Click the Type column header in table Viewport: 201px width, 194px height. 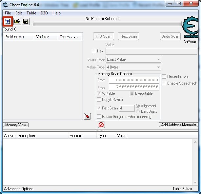pos(106,136)
